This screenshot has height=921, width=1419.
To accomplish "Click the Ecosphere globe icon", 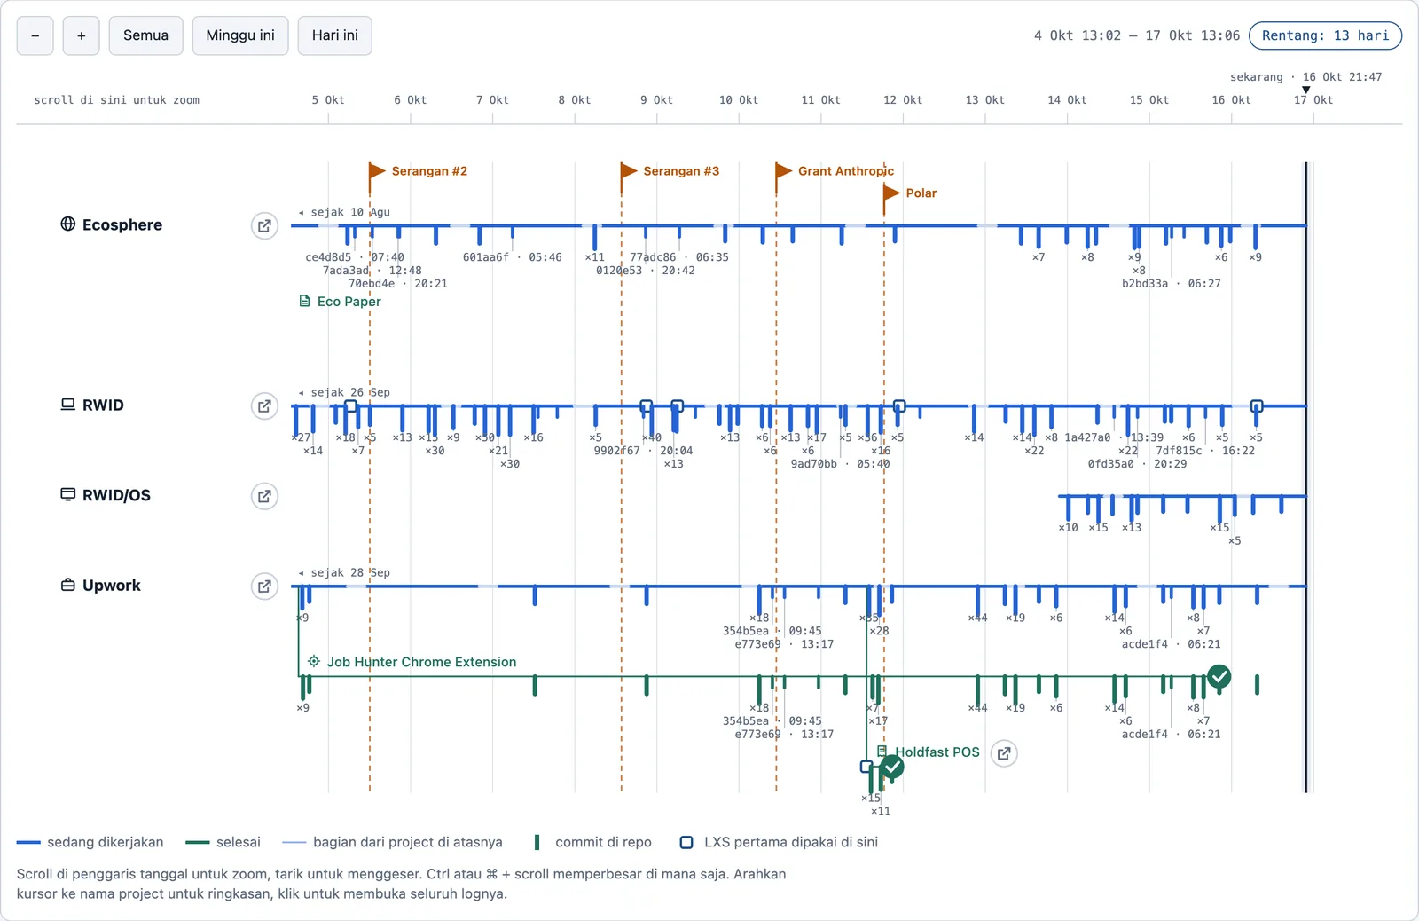I will pyautogui.click(x=67, y=224).
